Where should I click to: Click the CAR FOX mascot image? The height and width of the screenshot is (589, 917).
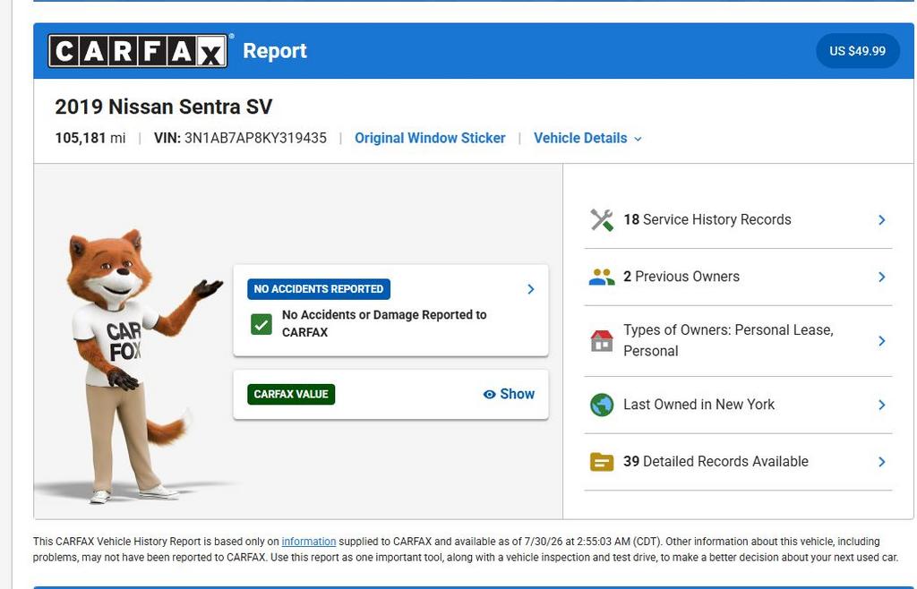[x=139, y=366]
